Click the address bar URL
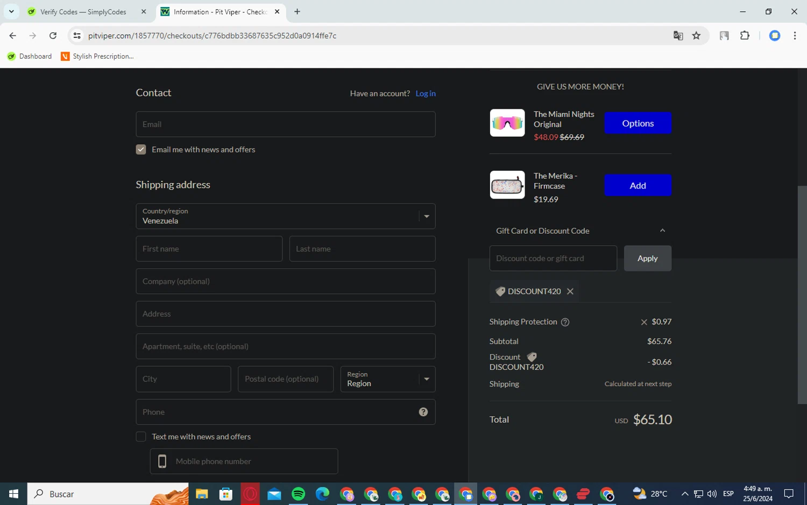807x505 pixels. (212, 36)
